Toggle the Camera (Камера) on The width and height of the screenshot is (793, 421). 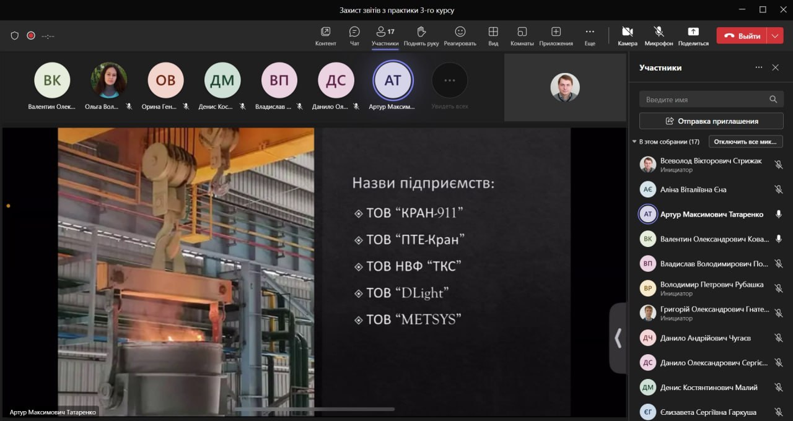pos(627,35)
